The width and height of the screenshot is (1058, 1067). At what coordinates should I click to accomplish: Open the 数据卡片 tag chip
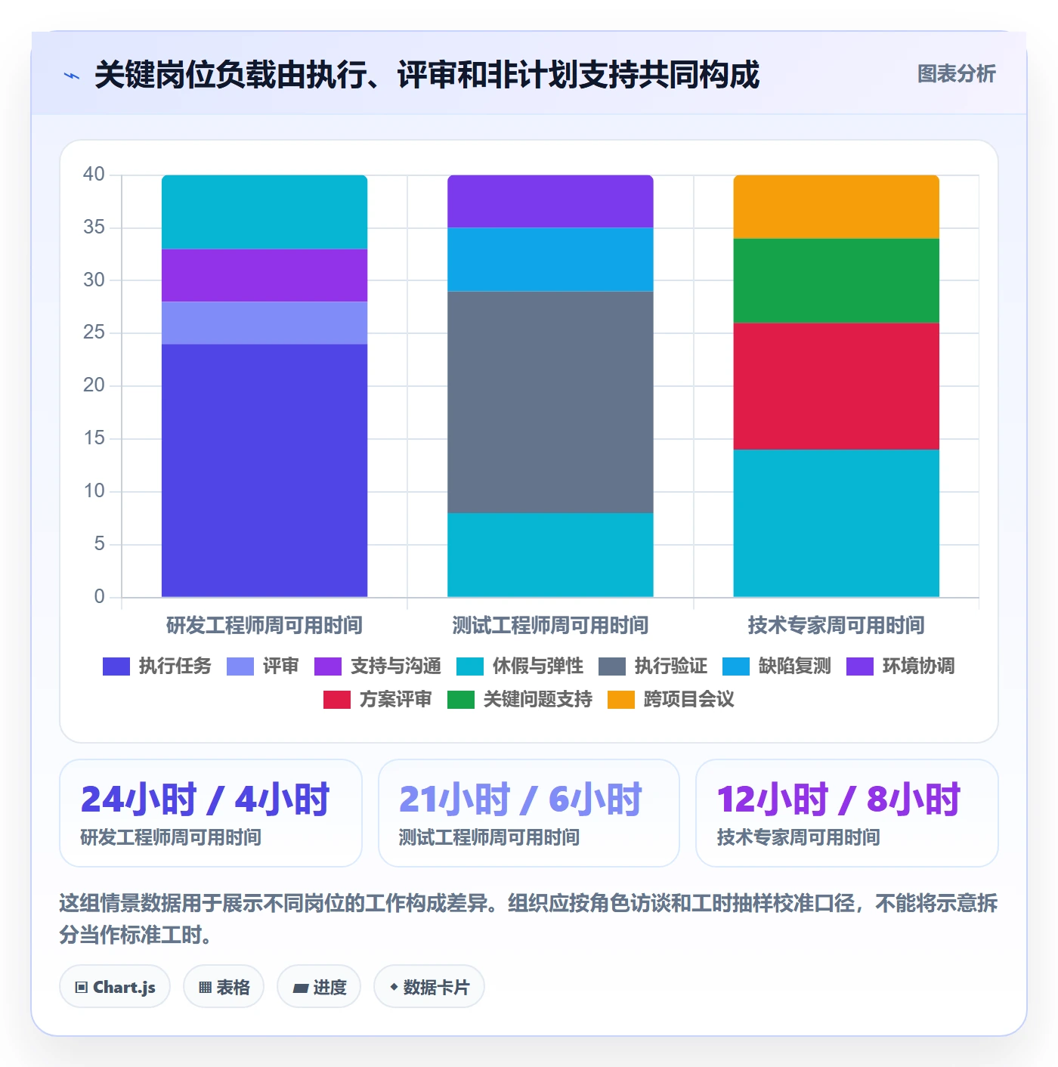429,987
